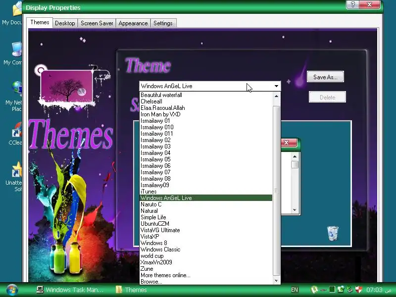Switch to the Desktop tab
Screen dimensions: 396x297
65,23
